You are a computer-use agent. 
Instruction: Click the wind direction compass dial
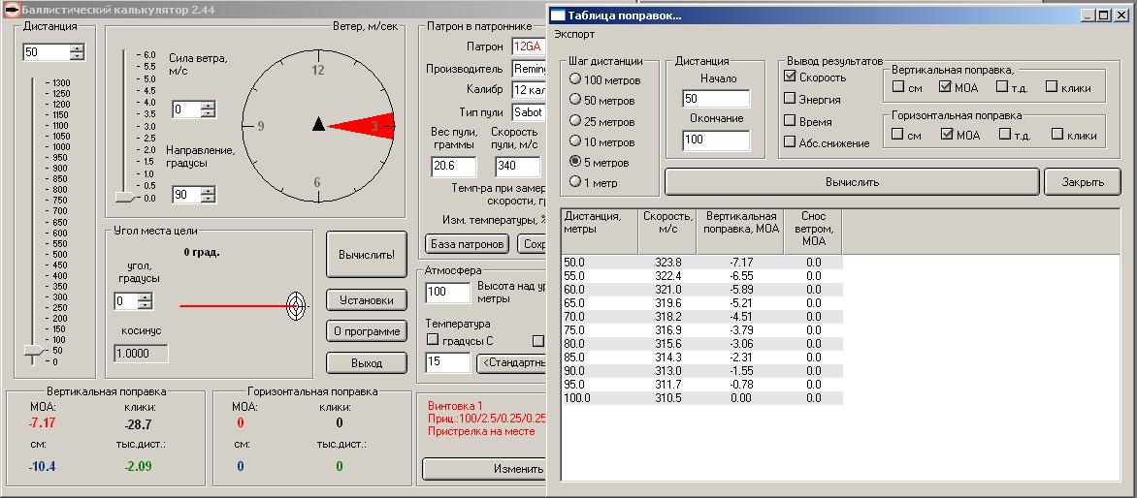click(318, 125)
